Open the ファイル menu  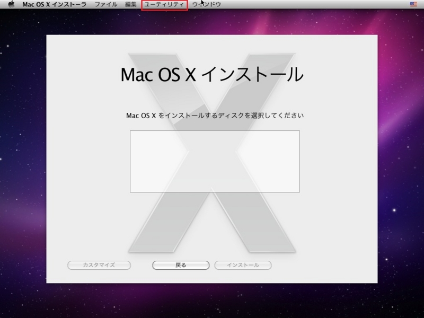coord(105,4)
